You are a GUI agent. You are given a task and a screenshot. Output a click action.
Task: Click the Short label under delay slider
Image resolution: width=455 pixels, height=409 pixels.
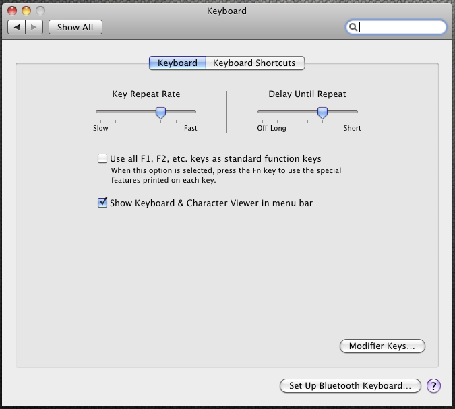coord(353,128)
